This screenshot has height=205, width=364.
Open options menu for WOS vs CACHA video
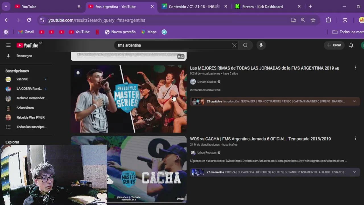click(355, 138)
